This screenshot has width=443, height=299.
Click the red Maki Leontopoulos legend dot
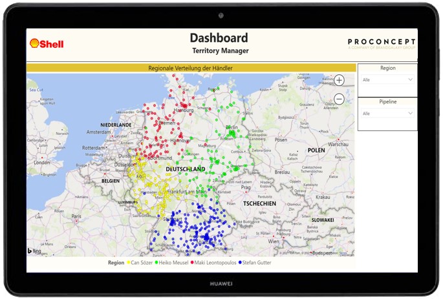pos(191,263)
